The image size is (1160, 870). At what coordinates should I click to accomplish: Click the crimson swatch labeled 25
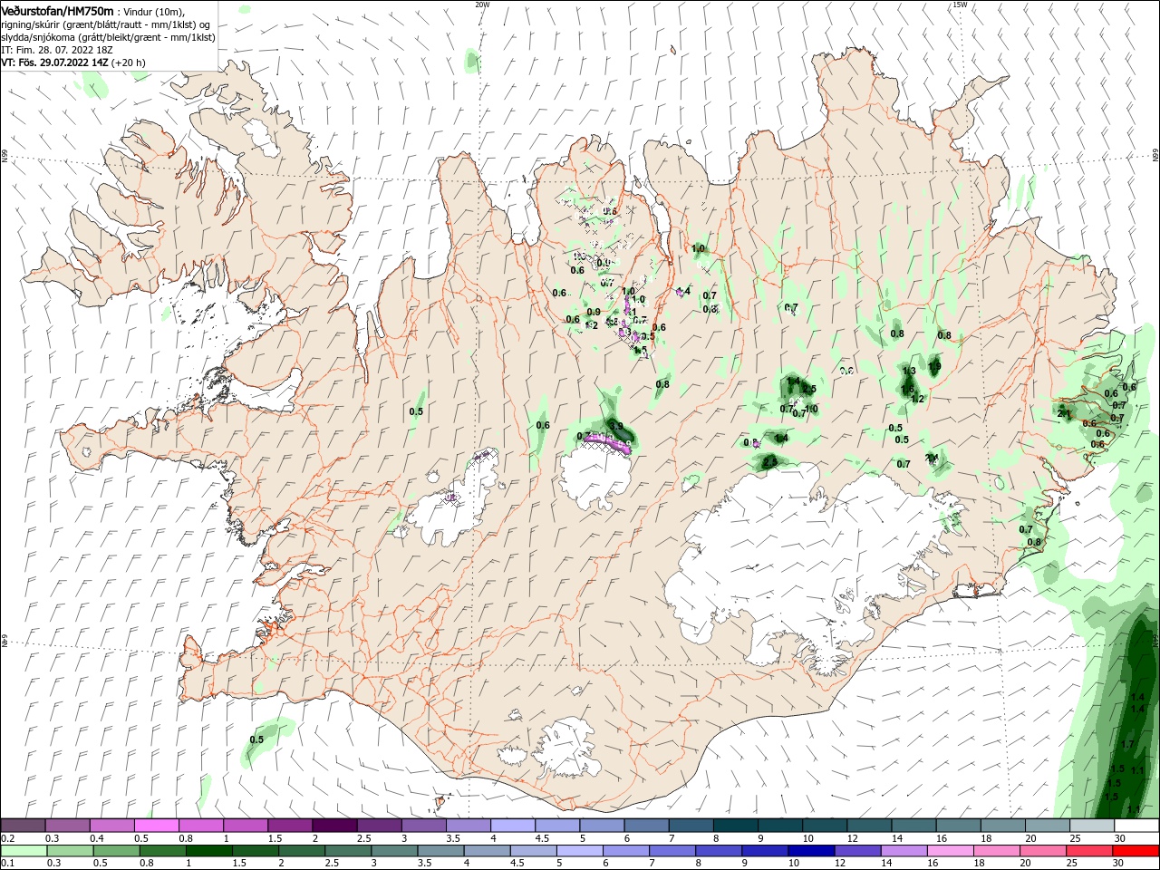pos(1091,851)
